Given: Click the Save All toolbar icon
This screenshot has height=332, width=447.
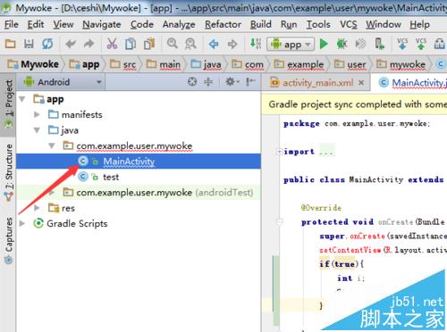Looking at the screenshot, I should pos(29,44).
